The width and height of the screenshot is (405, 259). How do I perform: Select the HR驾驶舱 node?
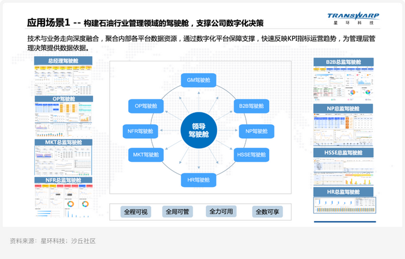[x=199, y=180]
